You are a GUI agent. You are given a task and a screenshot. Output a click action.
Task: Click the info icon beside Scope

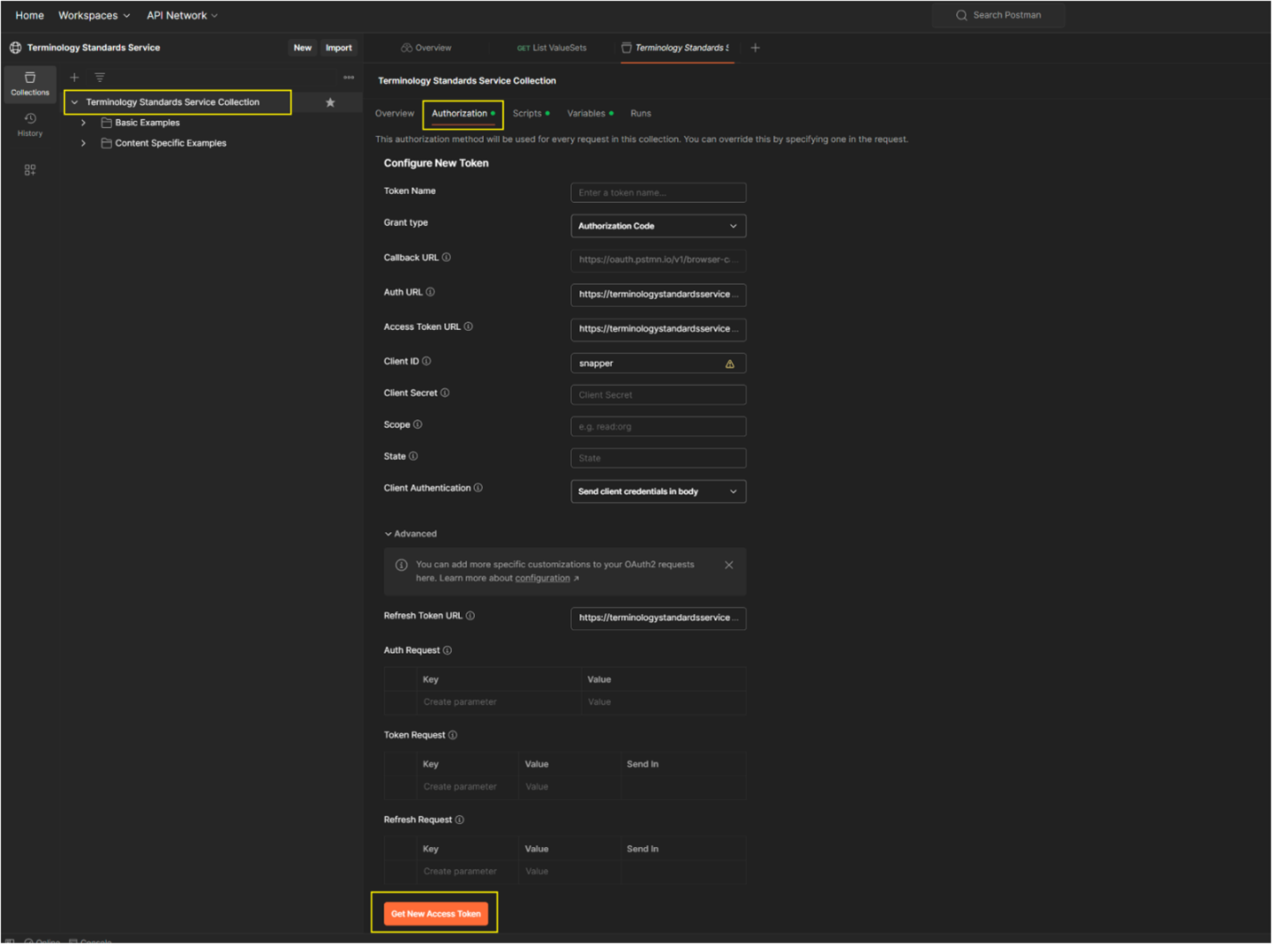click(x=418, y=424)
